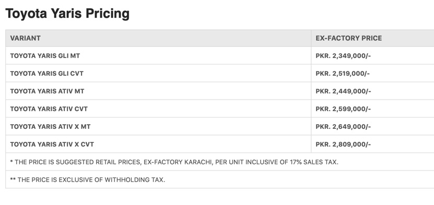Image resolution: width=434 pixels, height=205 pixels.
Task: Click the withholding tax exclusion note
Action: click(87, 180)
